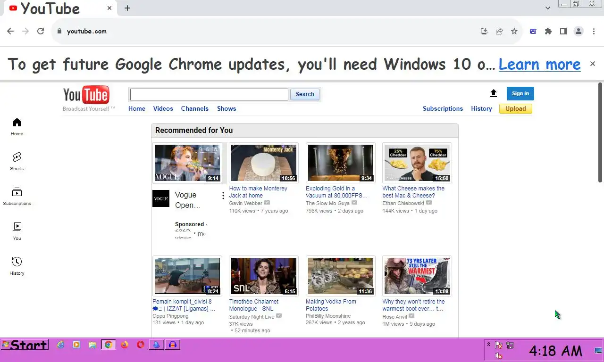Image resolution: width=604 pixels, height=362 pixels.
Task: Open The Slow Mo Guys channel name
Action: point(327,203)
